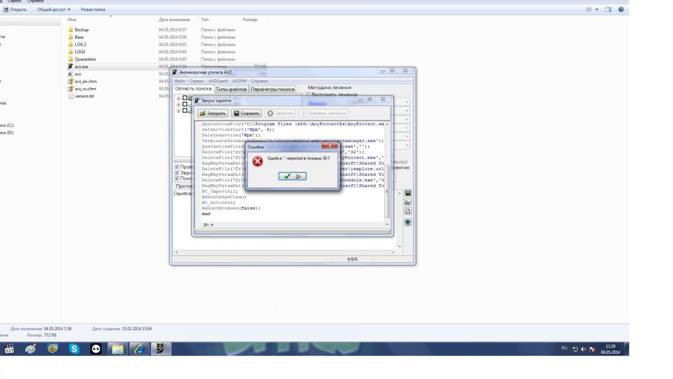Image resolution: width=673 pixels, height=379 pixels.
Task: Click the blue help icon in Explorer
Action: pos(621,10)
